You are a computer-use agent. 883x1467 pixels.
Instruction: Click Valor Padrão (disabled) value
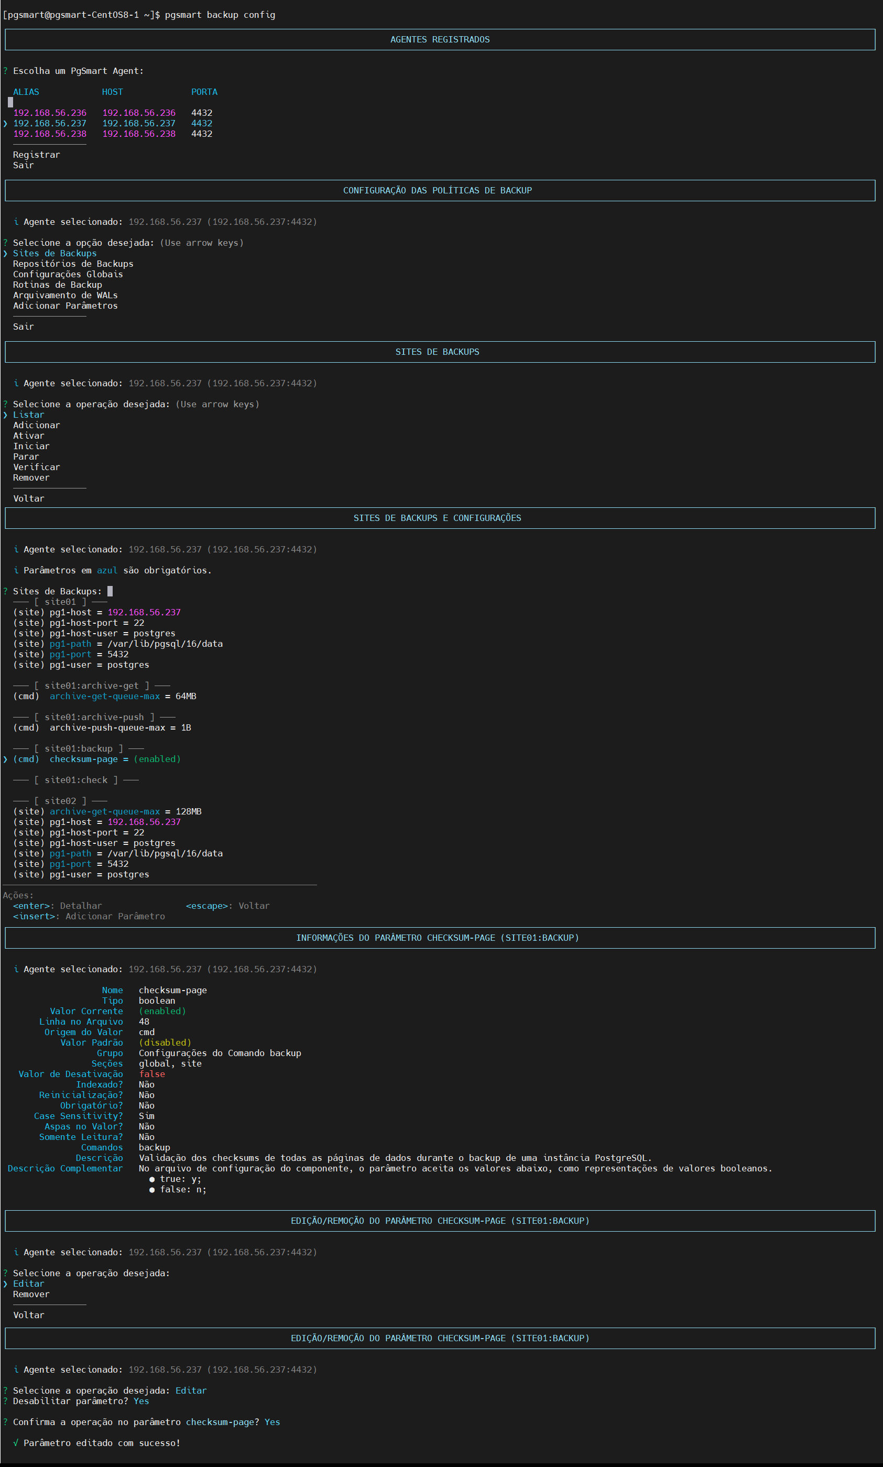[x=165, y=1042]
